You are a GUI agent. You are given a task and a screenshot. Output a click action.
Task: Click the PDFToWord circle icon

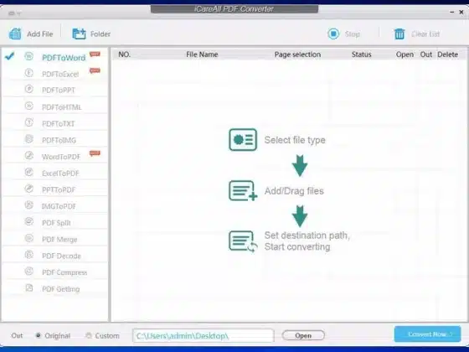(x=29, y=56)
